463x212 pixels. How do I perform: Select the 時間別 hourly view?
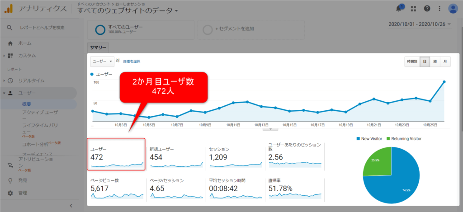coord(412,61)
